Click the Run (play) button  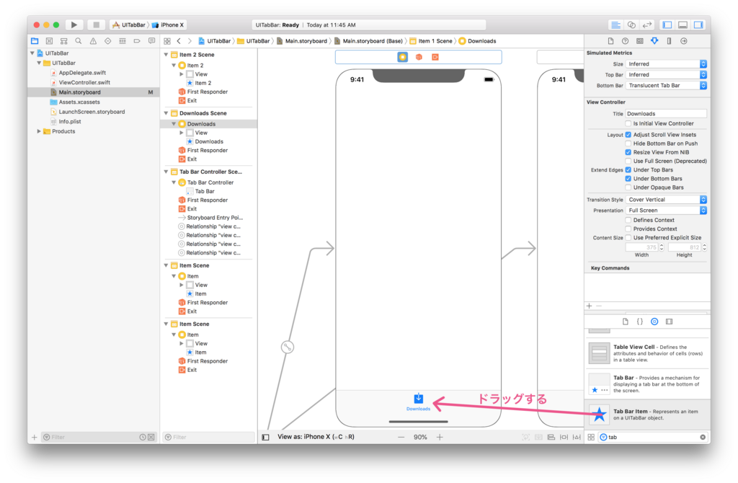coord(74,25)
